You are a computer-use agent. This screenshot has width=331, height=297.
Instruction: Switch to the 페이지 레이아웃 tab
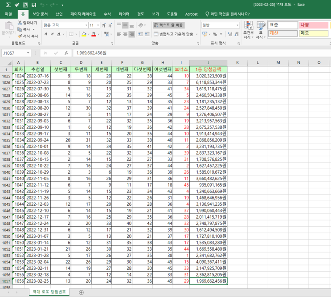tap(83, 14)
